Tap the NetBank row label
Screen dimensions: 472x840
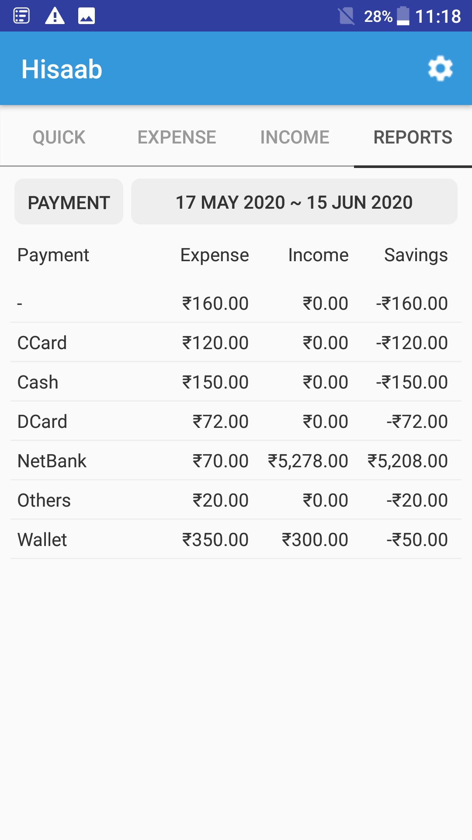[52, 461]
